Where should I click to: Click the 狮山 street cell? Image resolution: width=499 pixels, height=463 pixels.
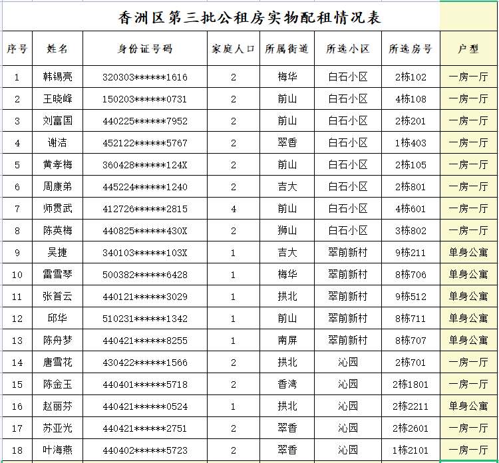coord(287,231)
